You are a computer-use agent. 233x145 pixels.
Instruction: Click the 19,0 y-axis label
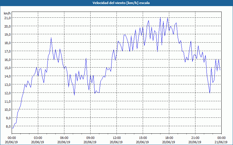(8, 35)
